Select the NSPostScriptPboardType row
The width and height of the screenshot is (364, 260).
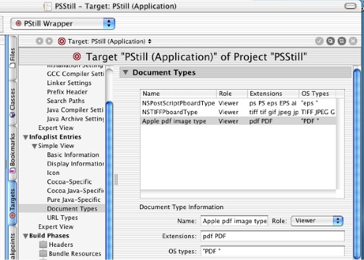238,103
